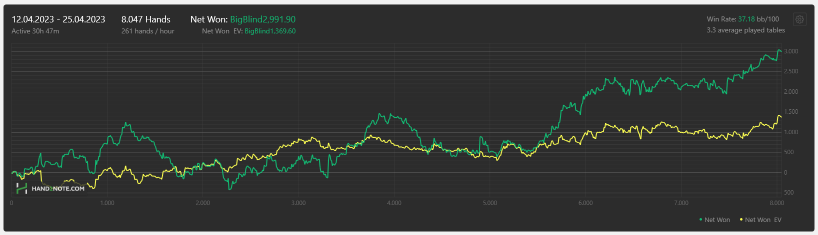This screenshot has width=818, height=235.
Task: Click the Win Rate 37.18 bb/100 text
Action: tap(743, 19)
